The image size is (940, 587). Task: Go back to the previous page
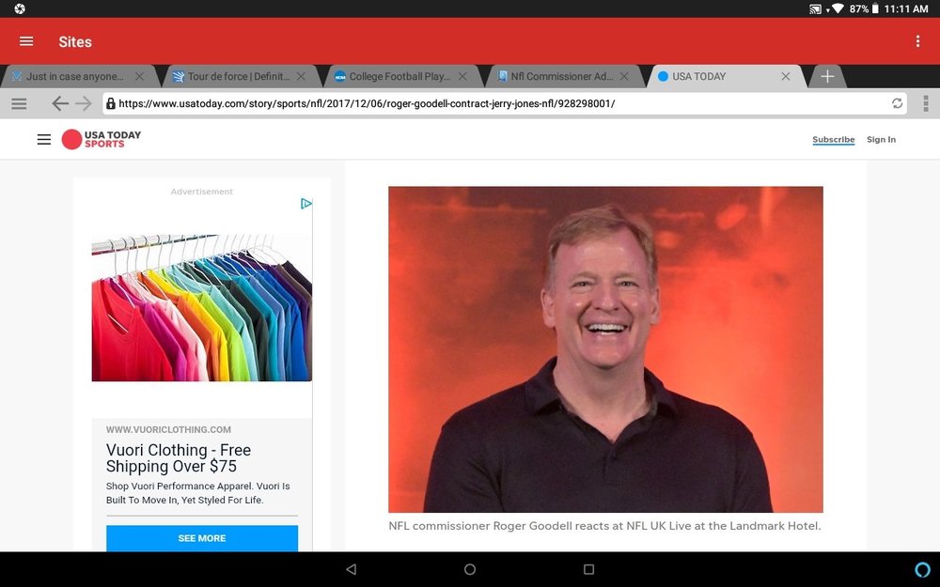[59, 103]
